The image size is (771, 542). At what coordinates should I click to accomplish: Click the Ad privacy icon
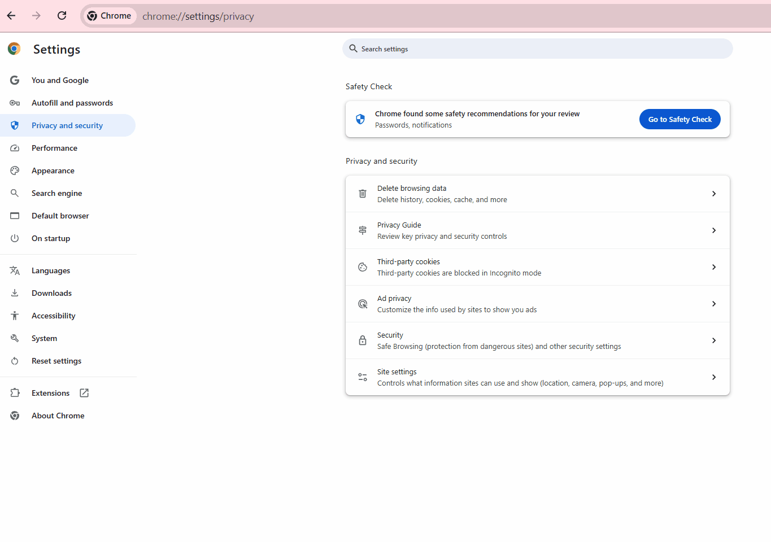[x=363, y=304]
